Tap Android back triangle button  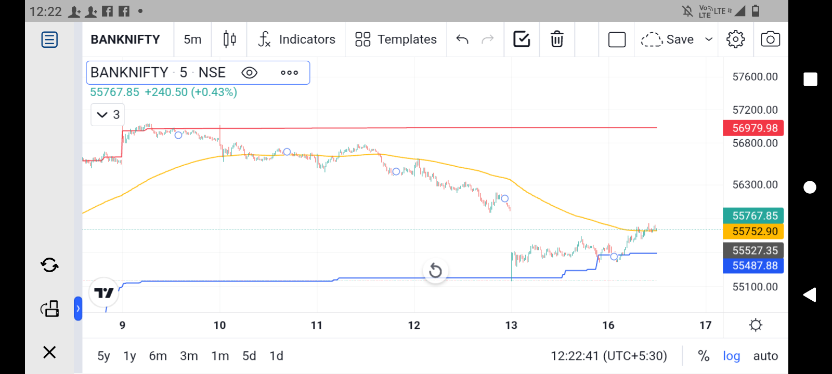pyautogui.click(x=810, y=295)
